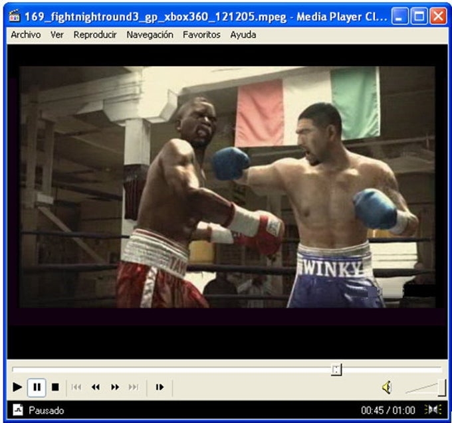Open the Reproducir menu
The width and height of the screenshot is (452, 423).
(95, 35)
